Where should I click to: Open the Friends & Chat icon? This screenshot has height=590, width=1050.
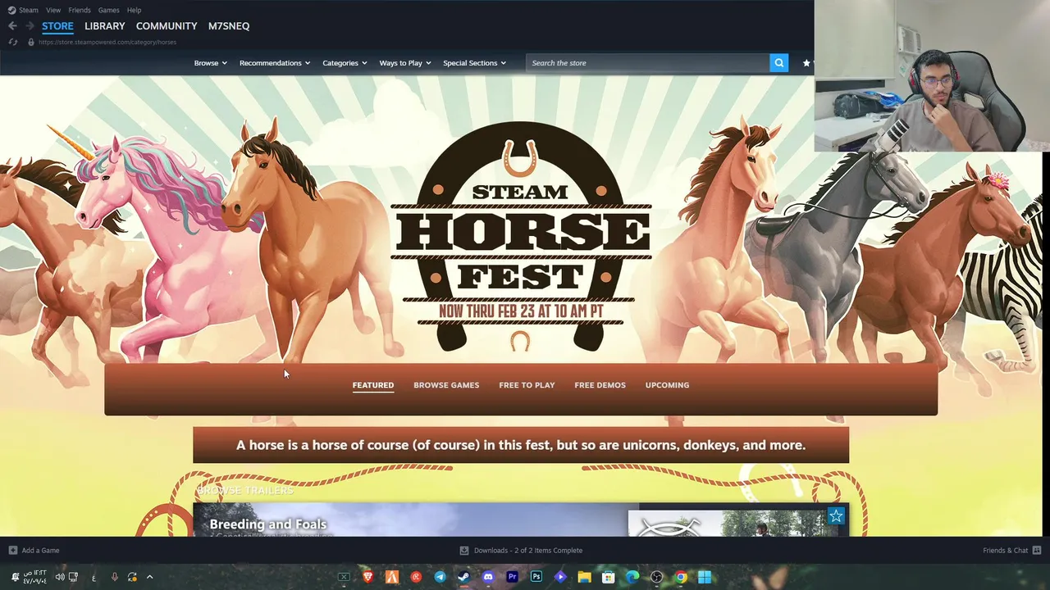[x=1037, y=551]
